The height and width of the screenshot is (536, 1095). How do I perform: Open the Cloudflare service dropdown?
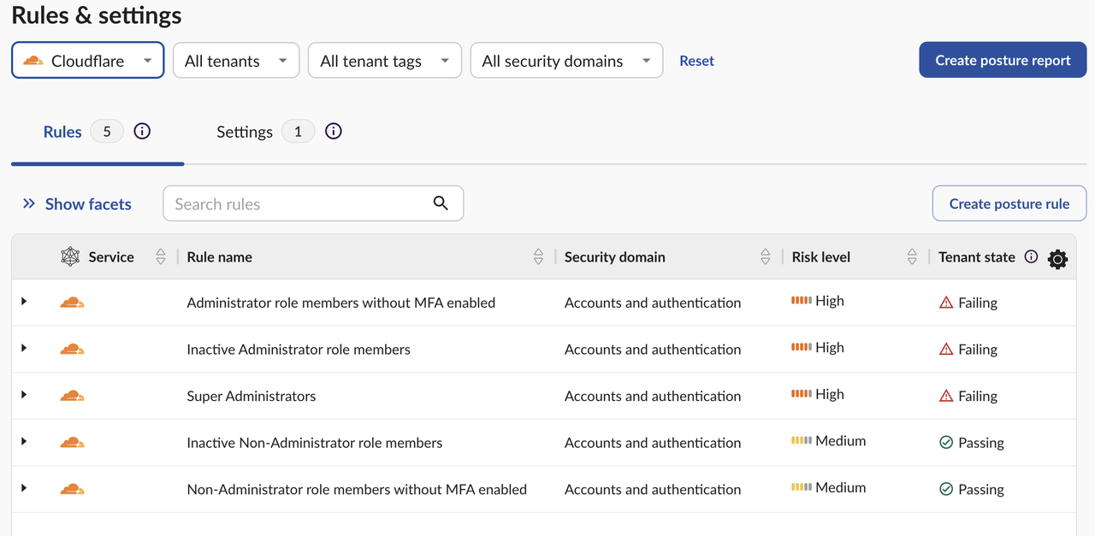[87, 61]
